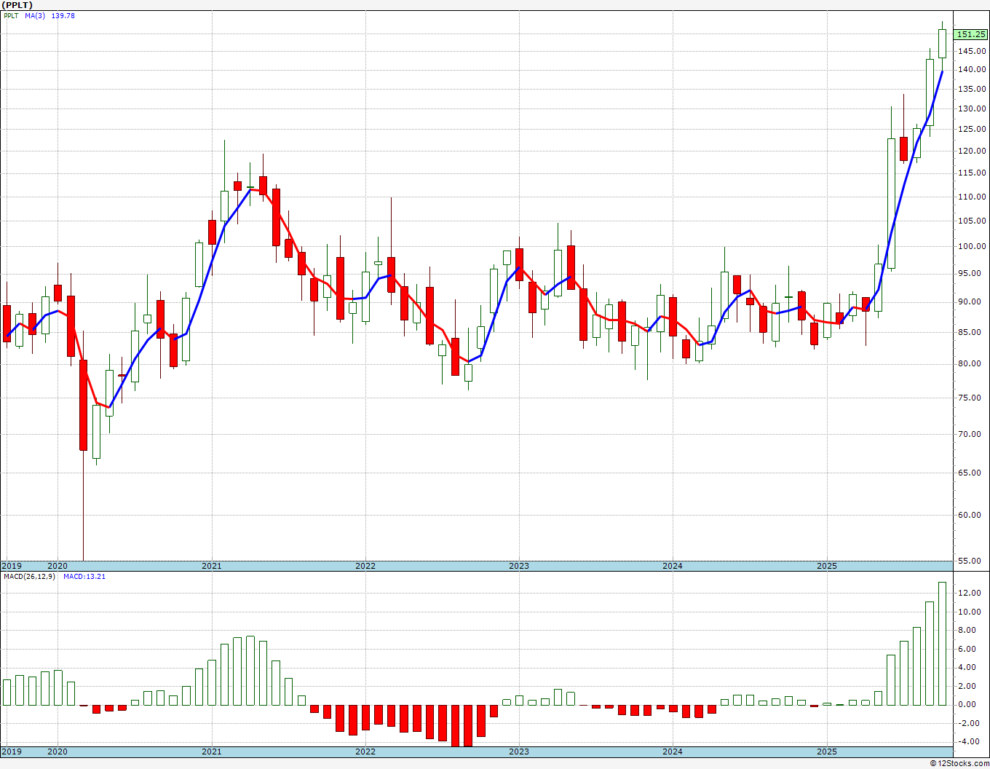990x769 pixels.
Task: Click the 85.00 price axis label
Action: click(x=970, y=331)
